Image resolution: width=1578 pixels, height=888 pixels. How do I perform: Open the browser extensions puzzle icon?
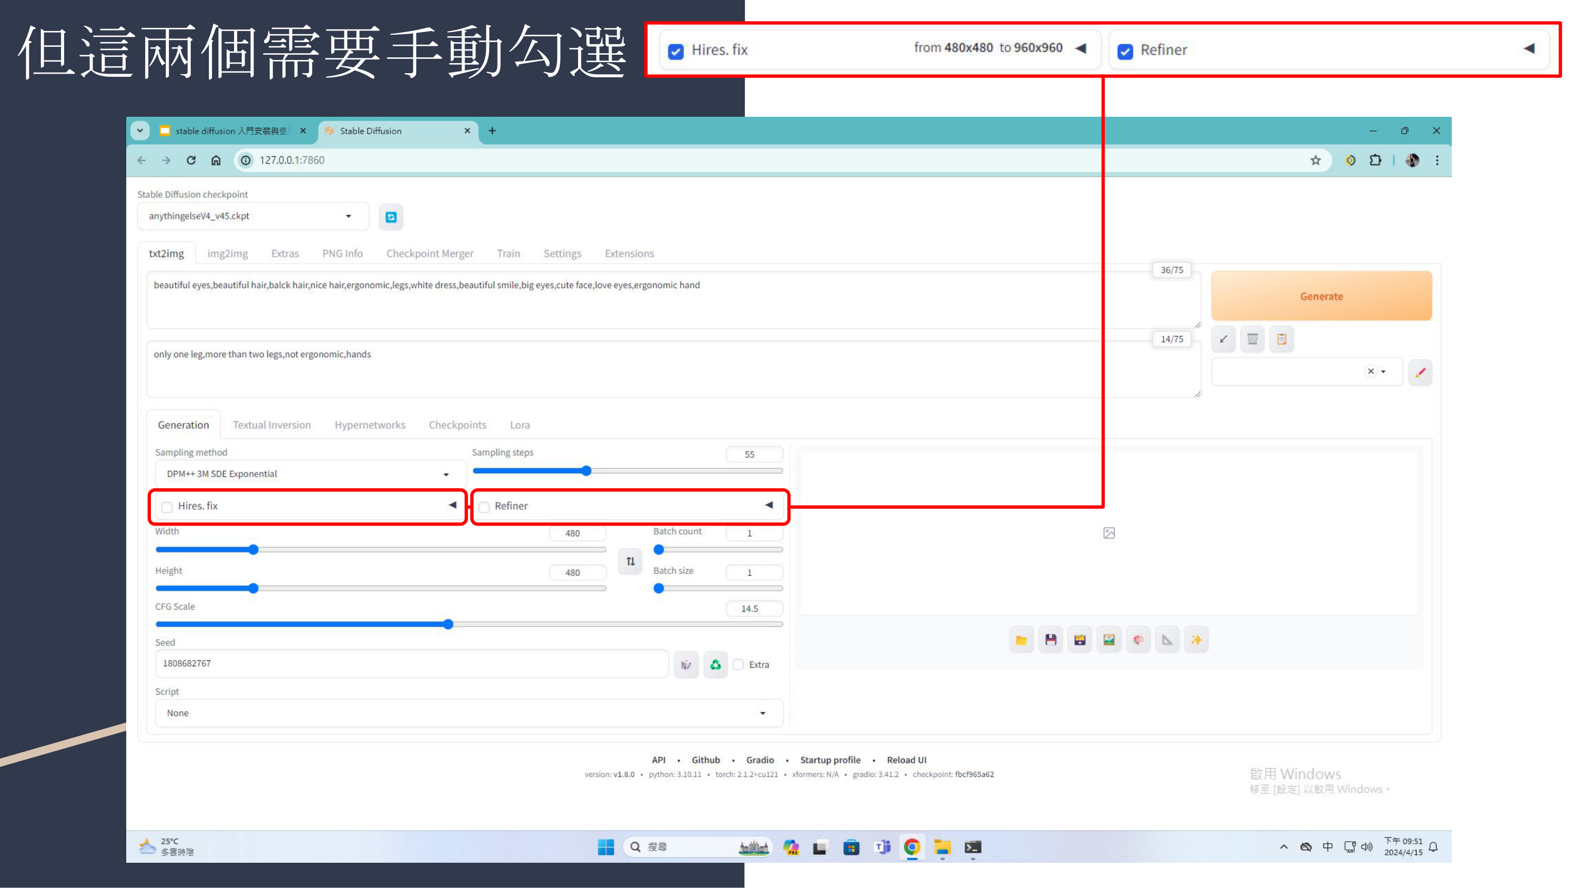[1375, 160]
